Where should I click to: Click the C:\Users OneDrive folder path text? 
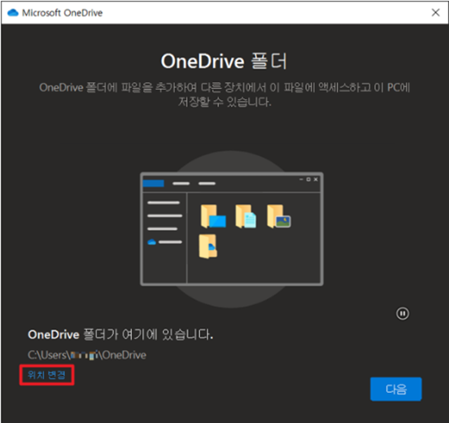[x=87, y=355]
